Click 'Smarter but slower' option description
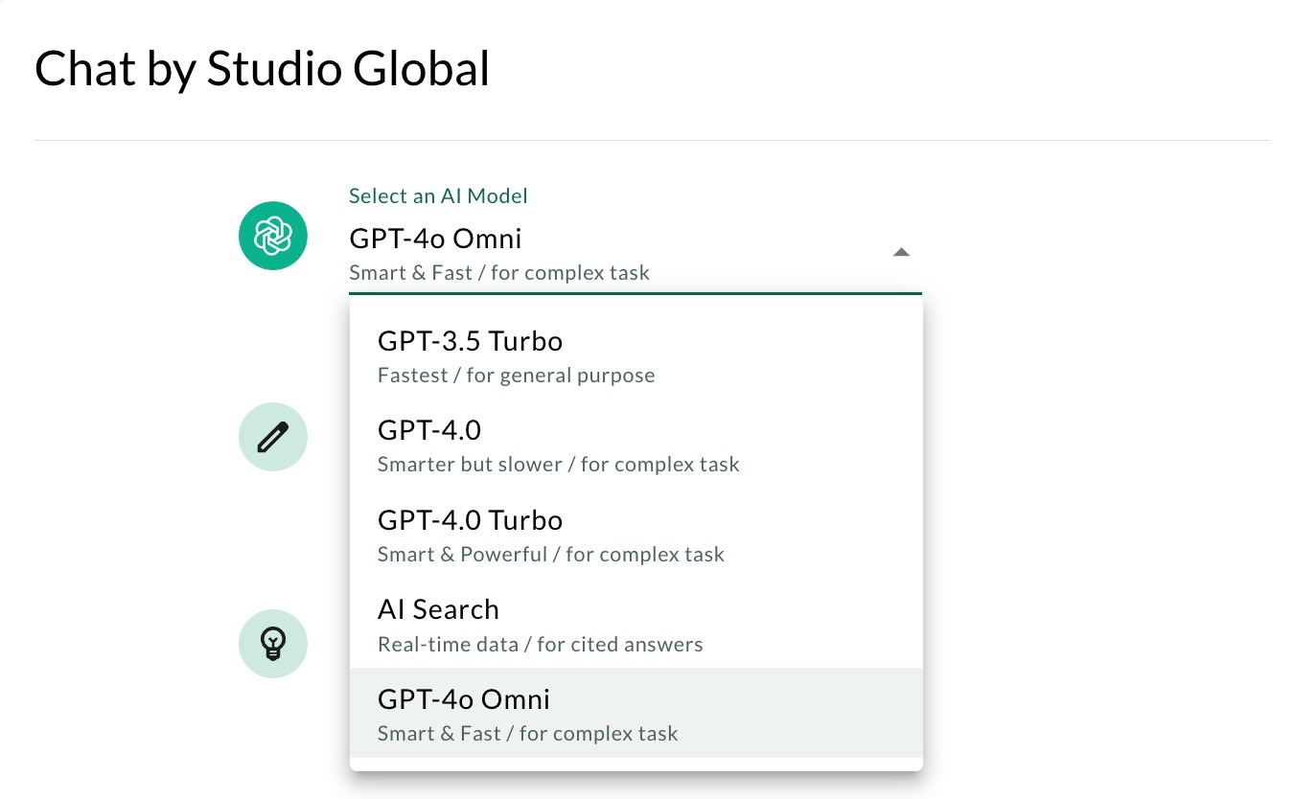Image resolution: width=1294 pixels, height=799 pixels. tap(558, 465)
